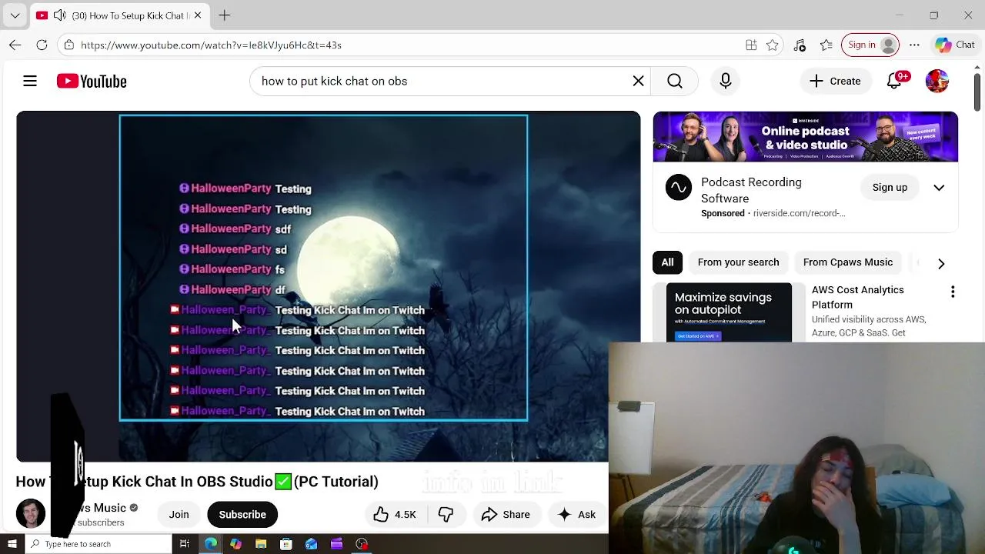985x554 pixels.
Task: Open the YouTube account avatar menu
Action: (937, 81)
